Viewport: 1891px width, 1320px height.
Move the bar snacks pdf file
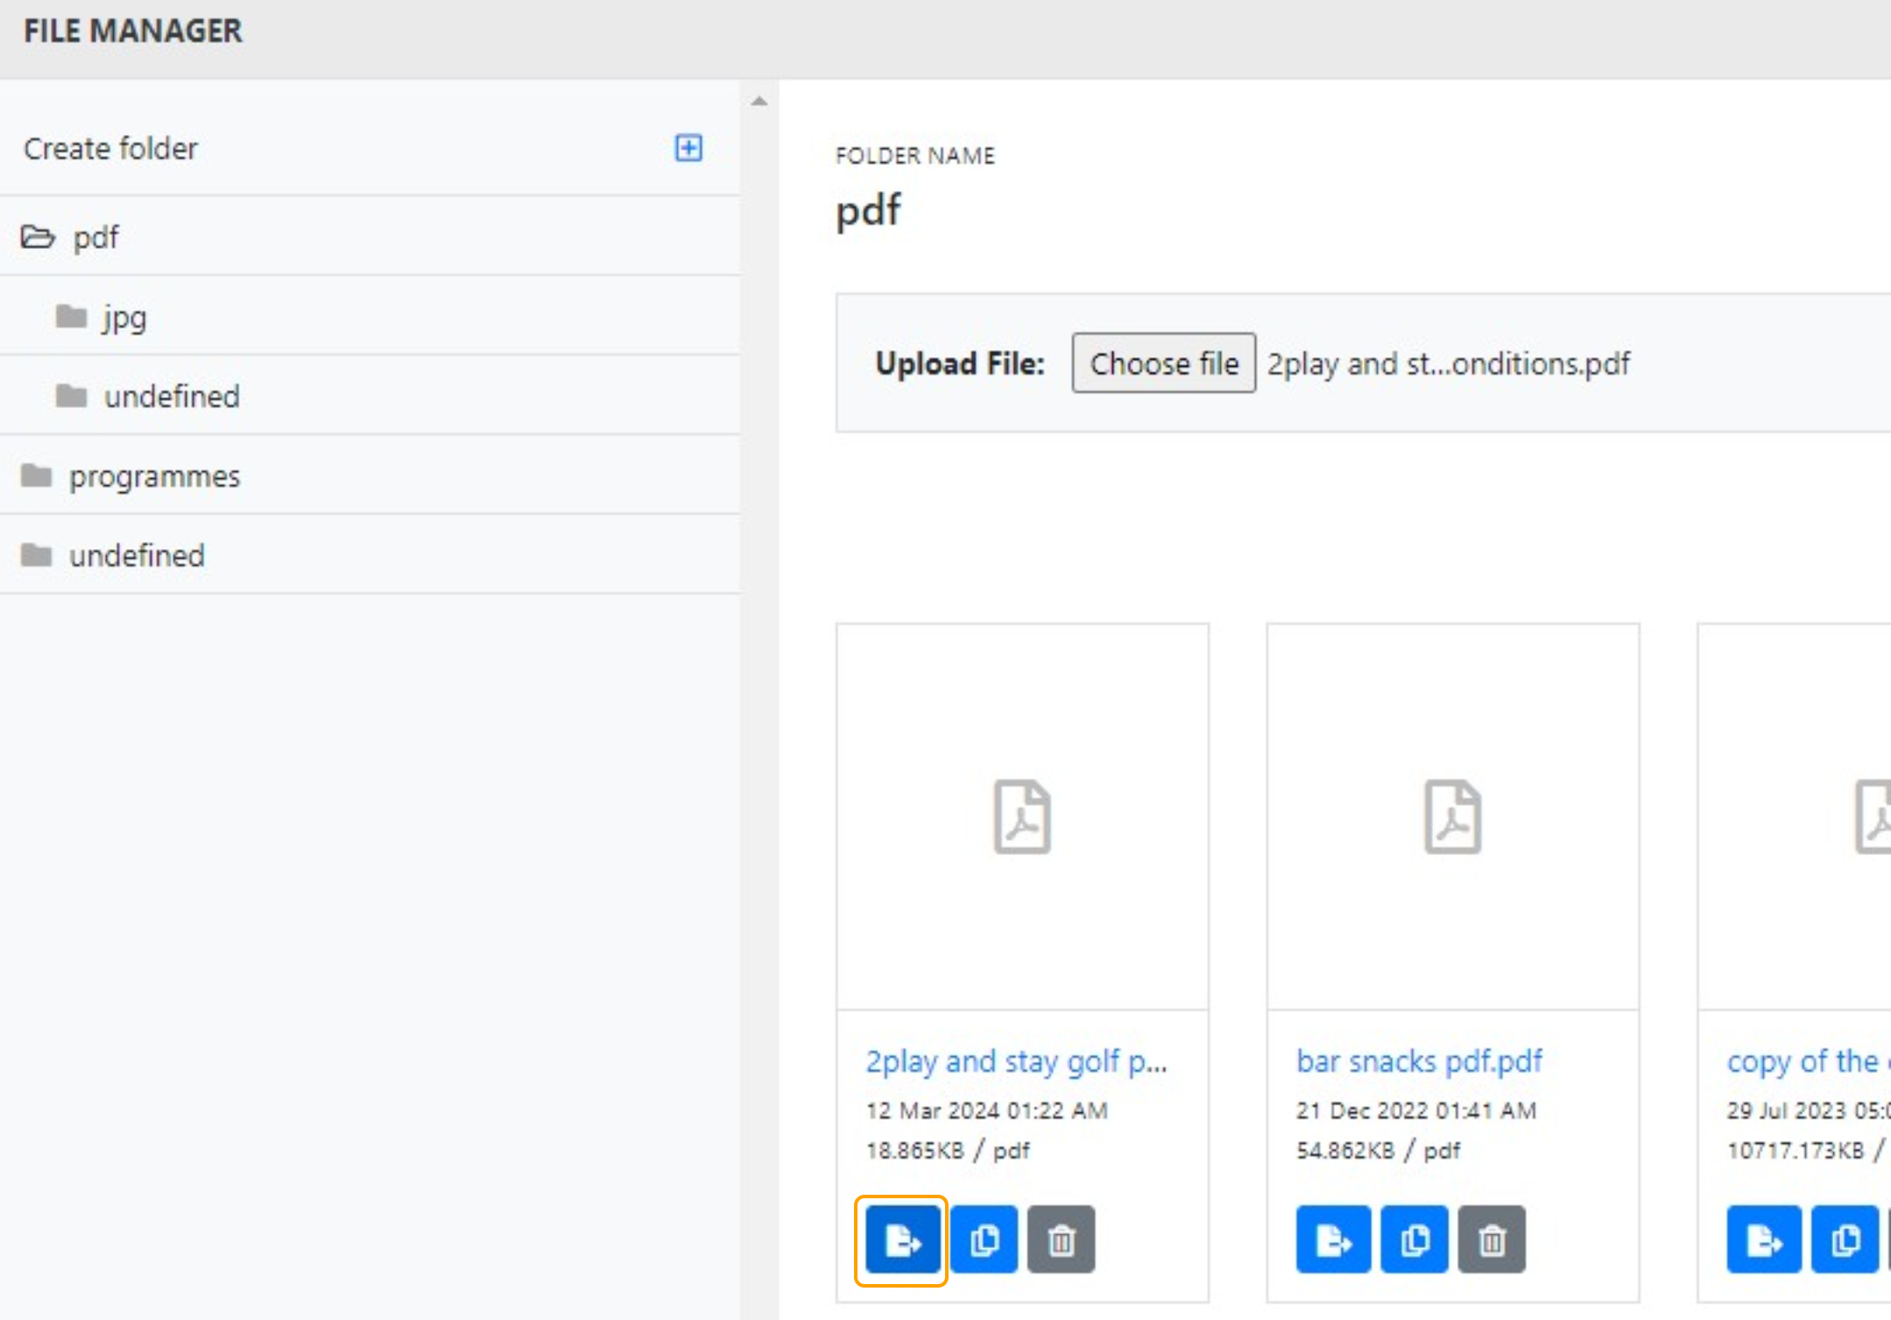coord(1333,1240)
